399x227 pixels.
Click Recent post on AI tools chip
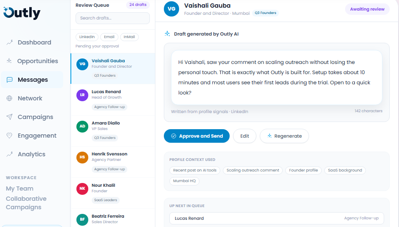[195, 170]
